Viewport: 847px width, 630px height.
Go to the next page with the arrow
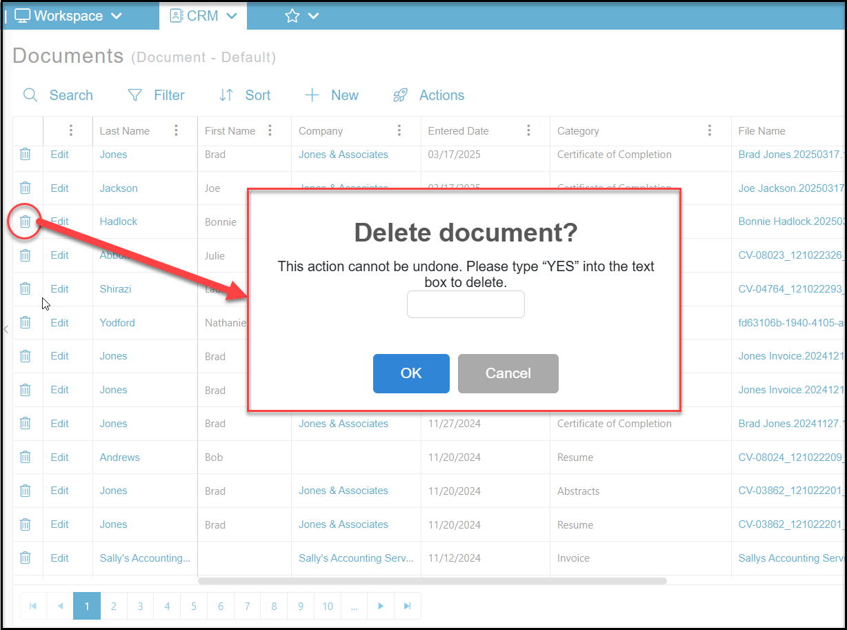[x=381, y=606]
